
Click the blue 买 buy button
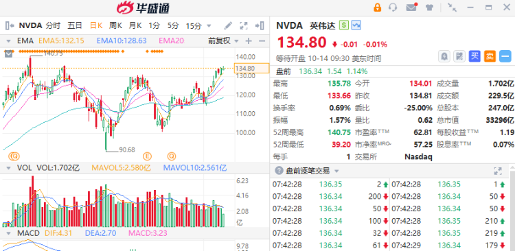pos(474,56)
